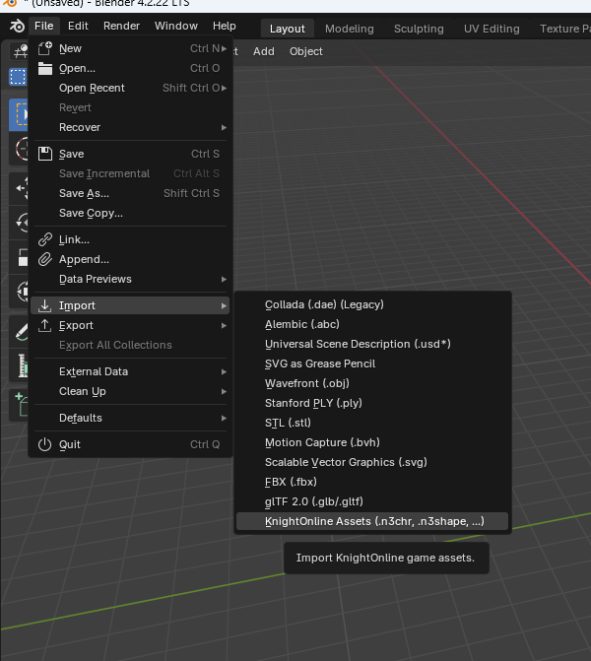
Task: Choose Quit from the File menu
Action: [130, 444]
